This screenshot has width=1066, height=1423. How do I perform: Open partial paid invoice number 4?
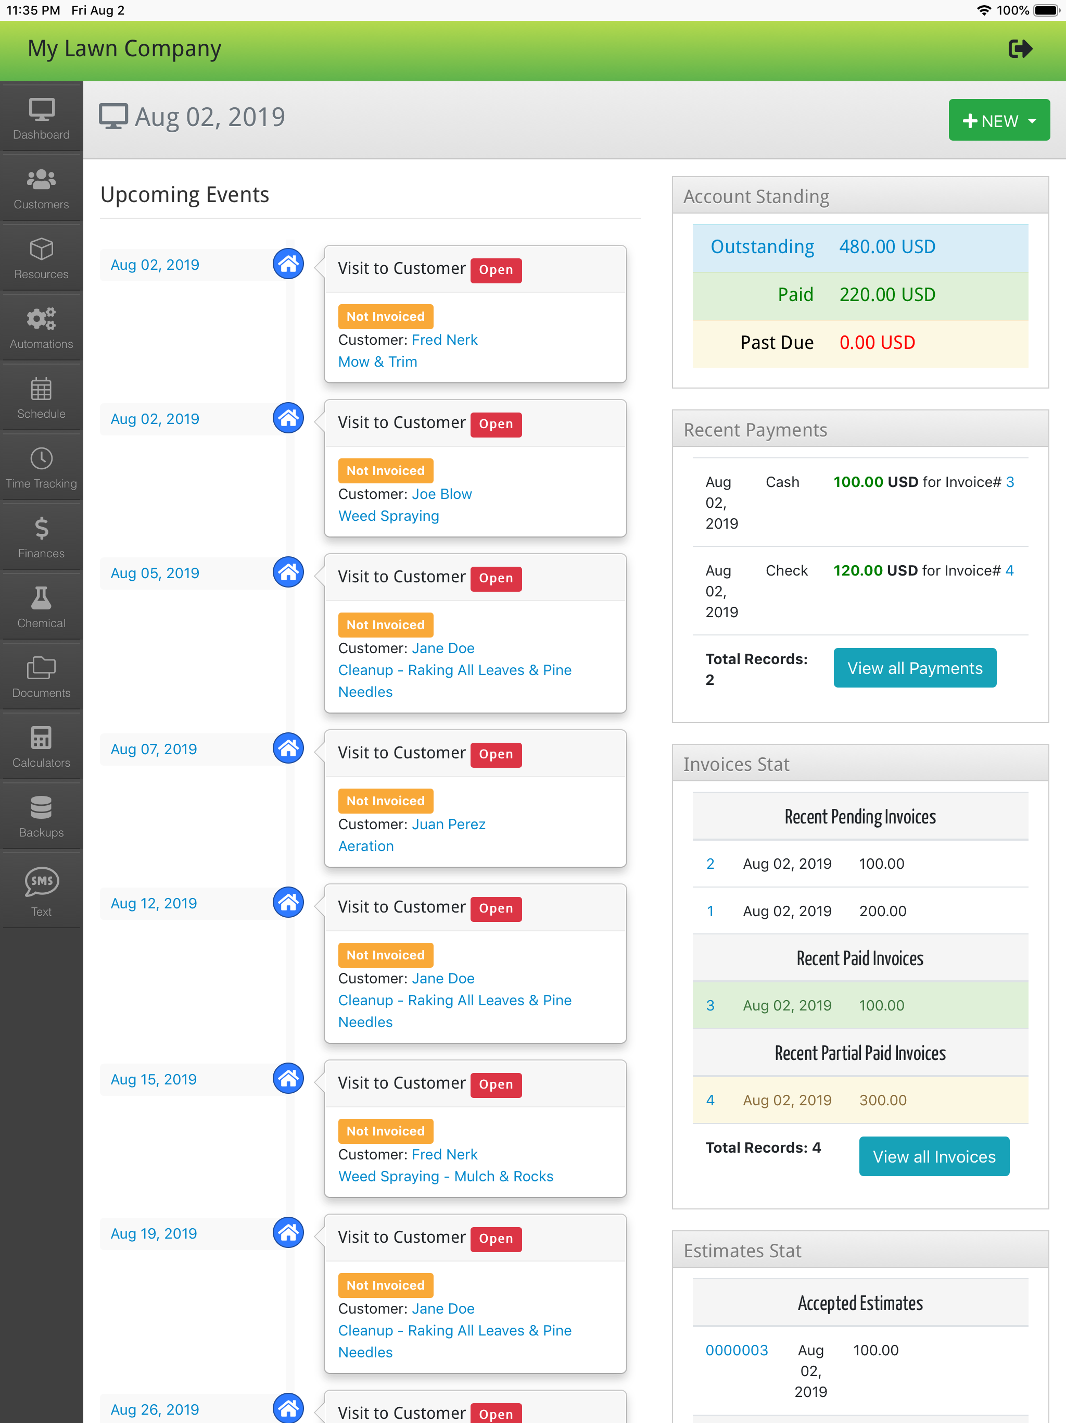[x=710, y=1100]
